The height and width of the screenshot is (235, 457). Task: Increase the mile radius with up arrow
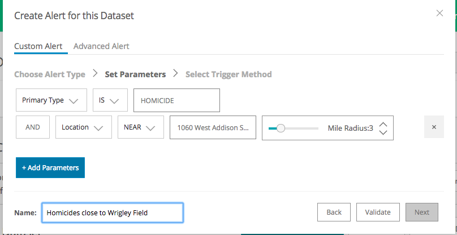383,124
